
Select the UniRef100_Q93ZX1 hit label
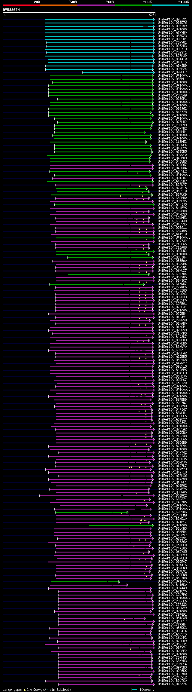[x=172, y=20]
